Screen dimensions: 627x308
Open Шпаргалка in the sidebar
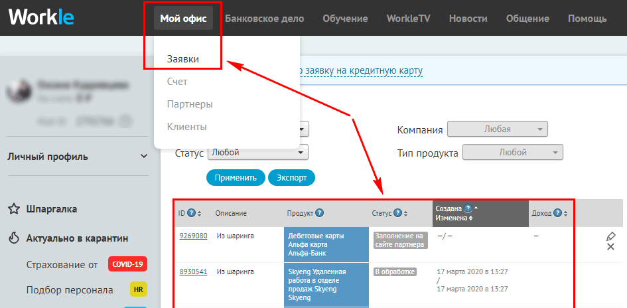[x=52, y=209]
